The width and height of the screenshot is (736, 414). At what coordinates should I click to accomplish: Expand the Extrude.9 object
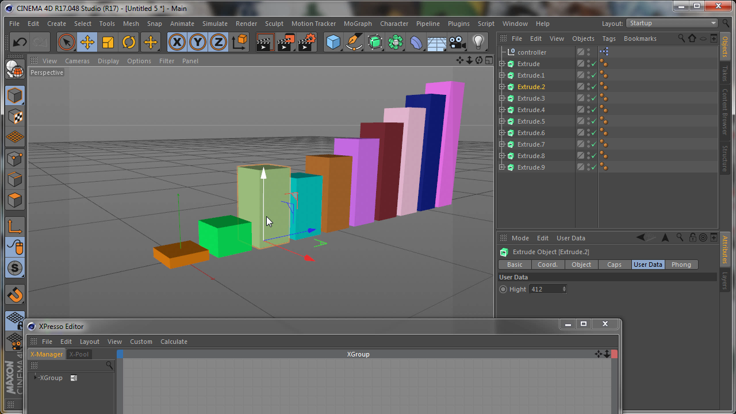point(502,167)
